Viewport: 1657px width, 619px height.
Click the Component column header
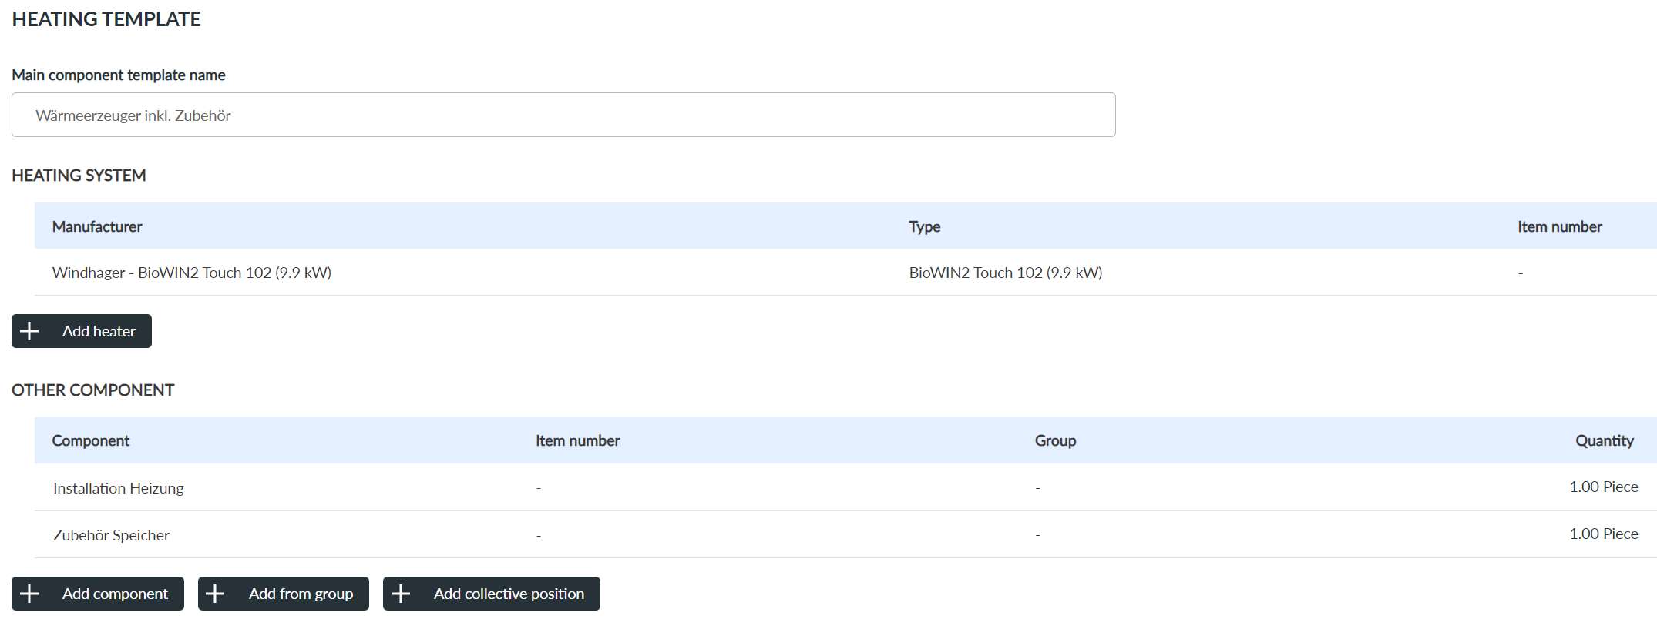click(x=91, y=440)
